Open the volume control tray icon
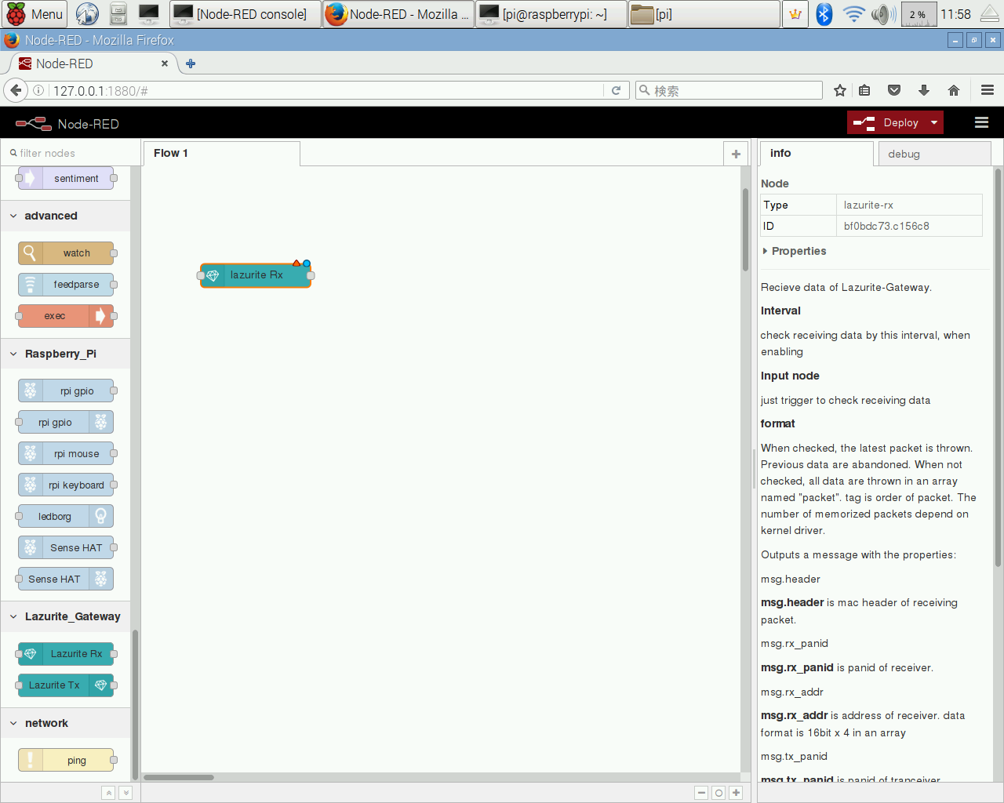The image size is (1004, 803). coord(883,14)
